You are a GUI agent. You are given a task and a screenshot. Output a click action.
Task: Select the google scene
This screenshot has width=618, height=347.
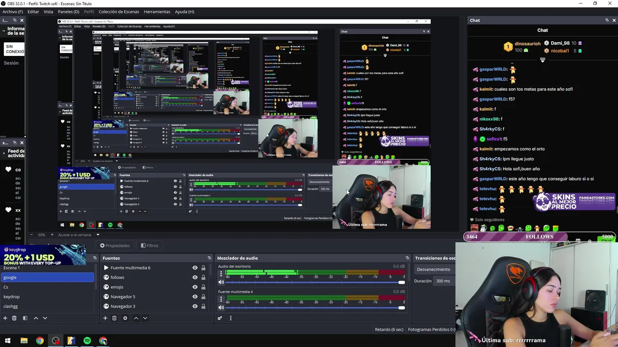click(47, 278)
